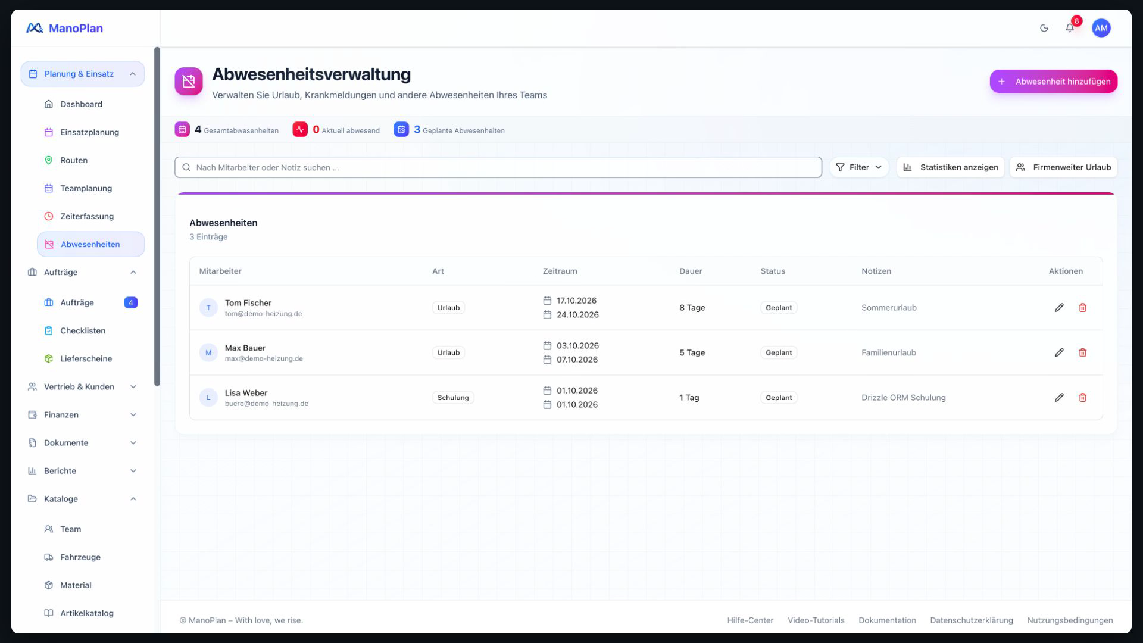Click the L avatar for Lisa Weber

click(208, 398)
